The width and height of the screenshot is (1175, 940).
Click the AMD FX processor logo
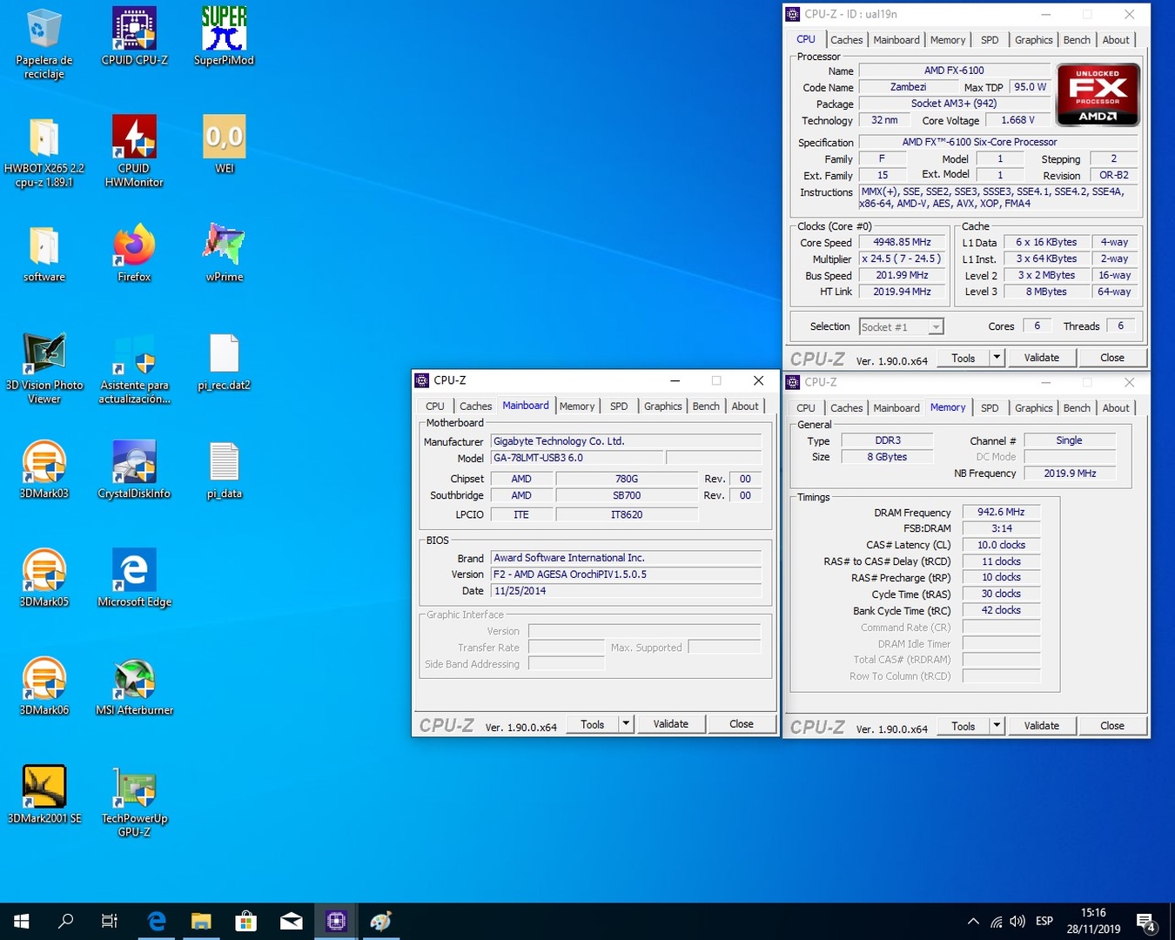pos(1098,95)
